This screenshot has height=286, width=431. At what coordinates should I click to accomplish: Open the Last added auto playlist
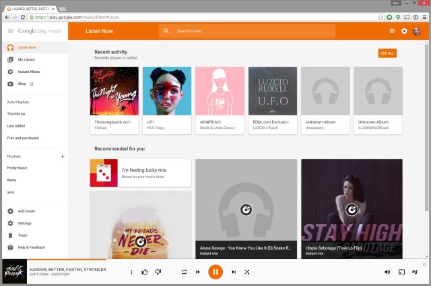point(16,125)
